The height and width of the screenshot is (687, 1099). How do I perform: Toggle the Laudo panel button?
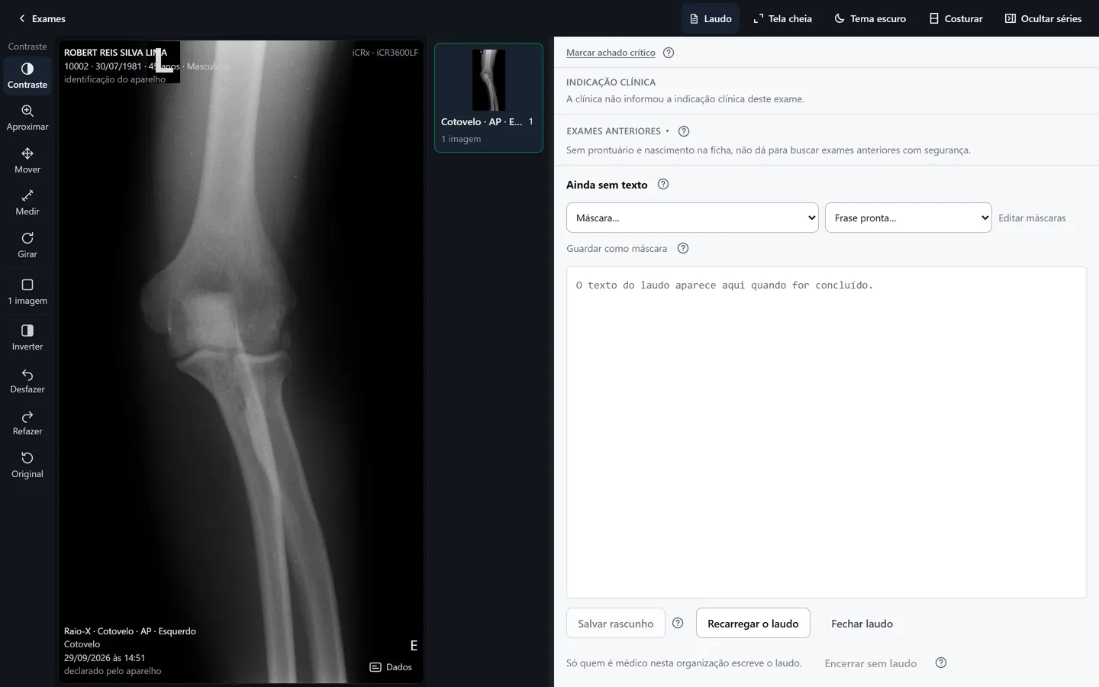[710, 18]
